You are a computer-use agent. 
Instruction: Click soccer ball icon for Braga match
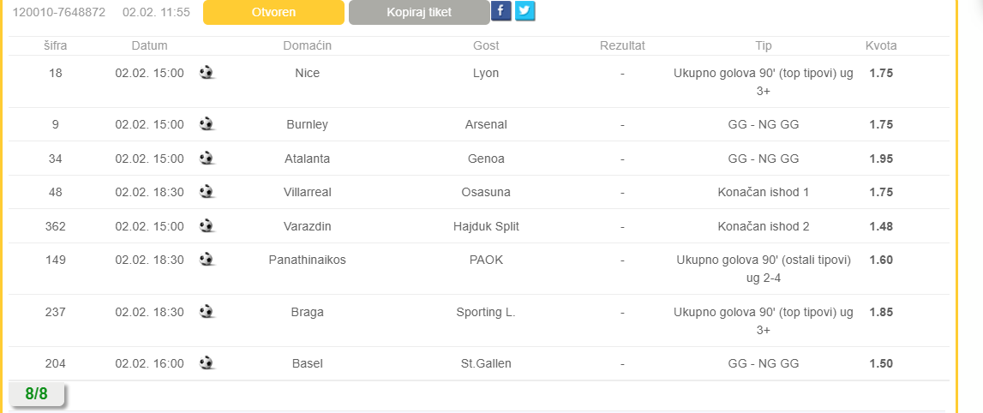click(x=207, y=312)
